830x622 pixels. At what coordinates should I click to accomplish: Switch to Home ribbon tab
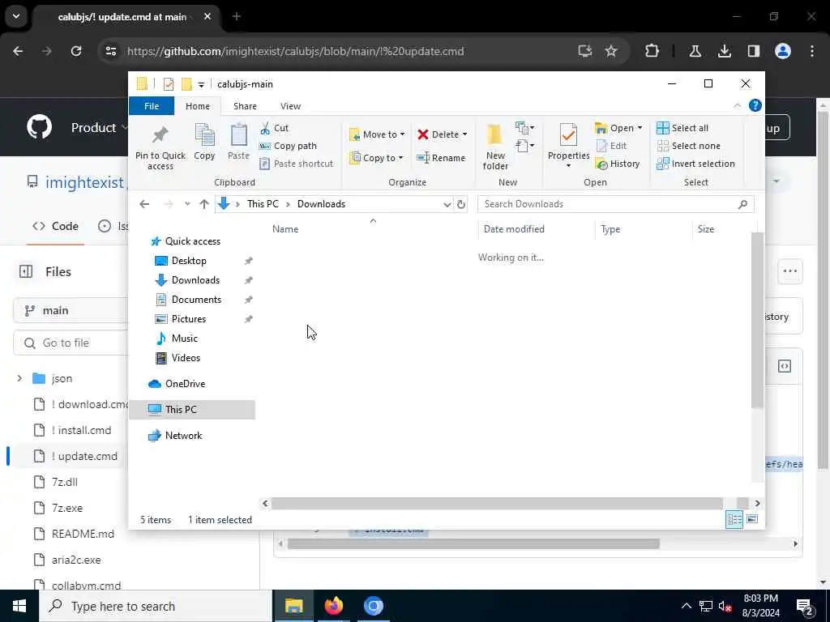point(198,106)
